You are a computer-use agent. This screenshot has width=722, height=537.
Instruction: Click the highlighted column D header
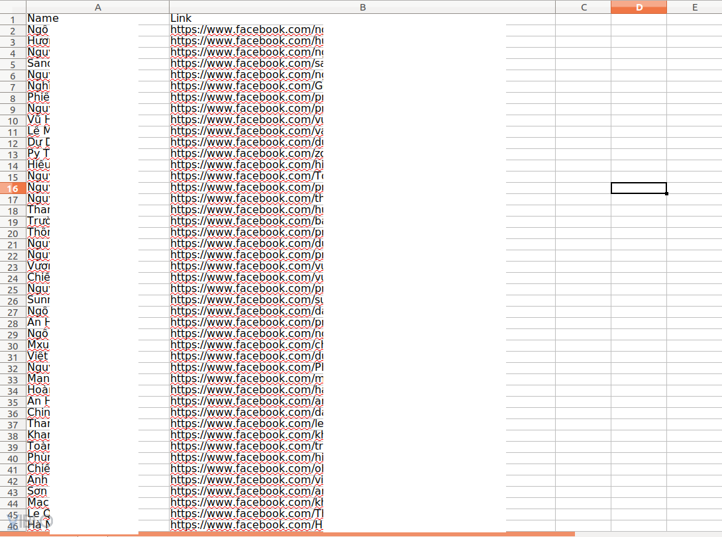[x=639, y=7]
